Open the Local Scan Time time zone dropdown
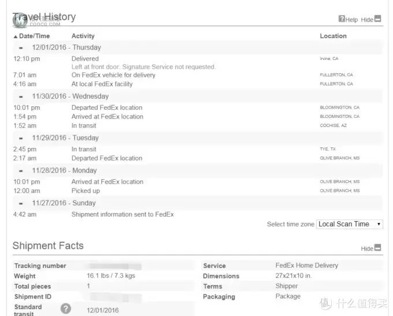 pos(350,224)
